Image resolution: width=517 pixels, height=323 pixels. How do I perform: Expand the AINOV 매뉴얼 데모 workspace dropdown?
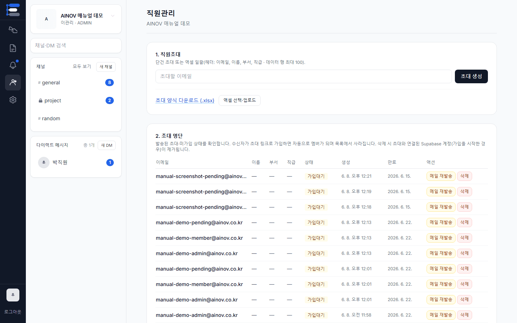(x=113, y=16)
